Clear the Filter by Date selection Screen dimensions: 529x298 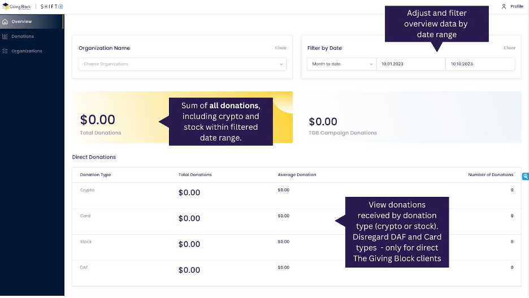509,48
